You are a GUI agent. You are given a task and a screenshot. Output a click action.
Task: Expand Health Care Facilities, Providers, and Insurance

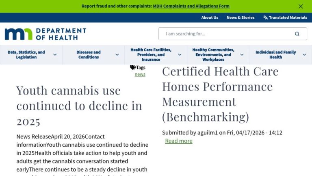pos(180,55)
